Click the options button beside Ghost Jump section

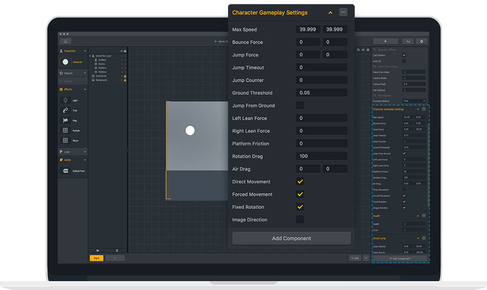423,238
